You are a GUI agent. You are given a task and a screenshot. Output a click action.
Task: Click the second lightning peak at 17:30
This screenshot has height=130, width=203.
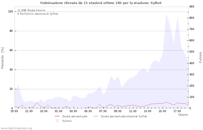point(177,17)
